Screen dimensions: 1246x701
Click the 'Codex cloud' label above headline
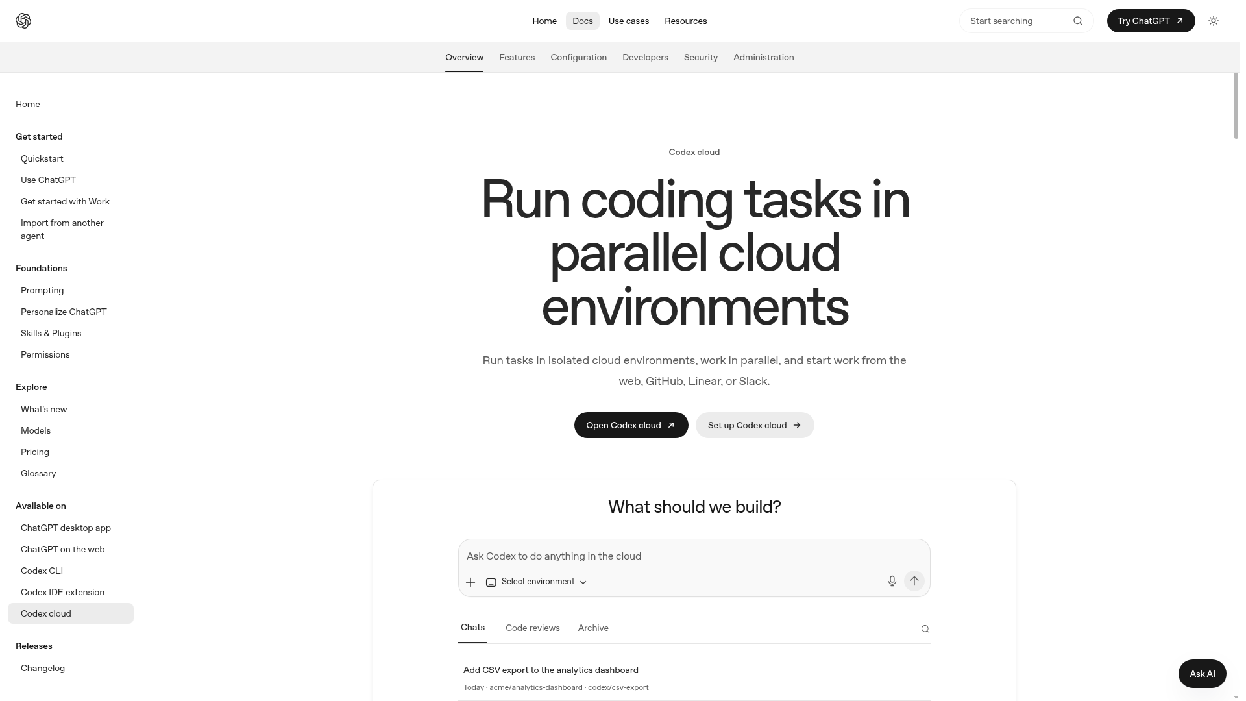(694, 152)
